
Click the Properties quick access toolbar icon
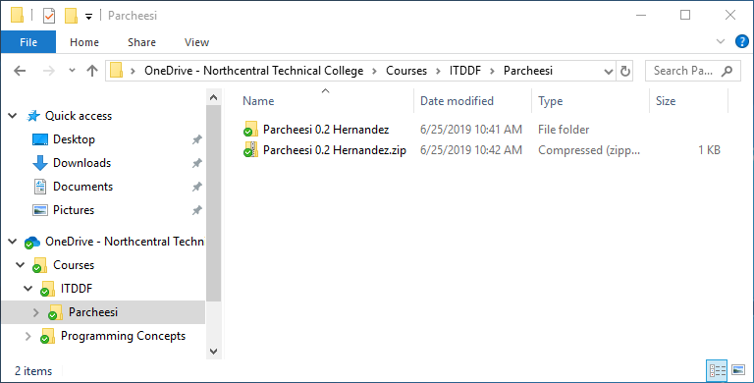(49, 16)
